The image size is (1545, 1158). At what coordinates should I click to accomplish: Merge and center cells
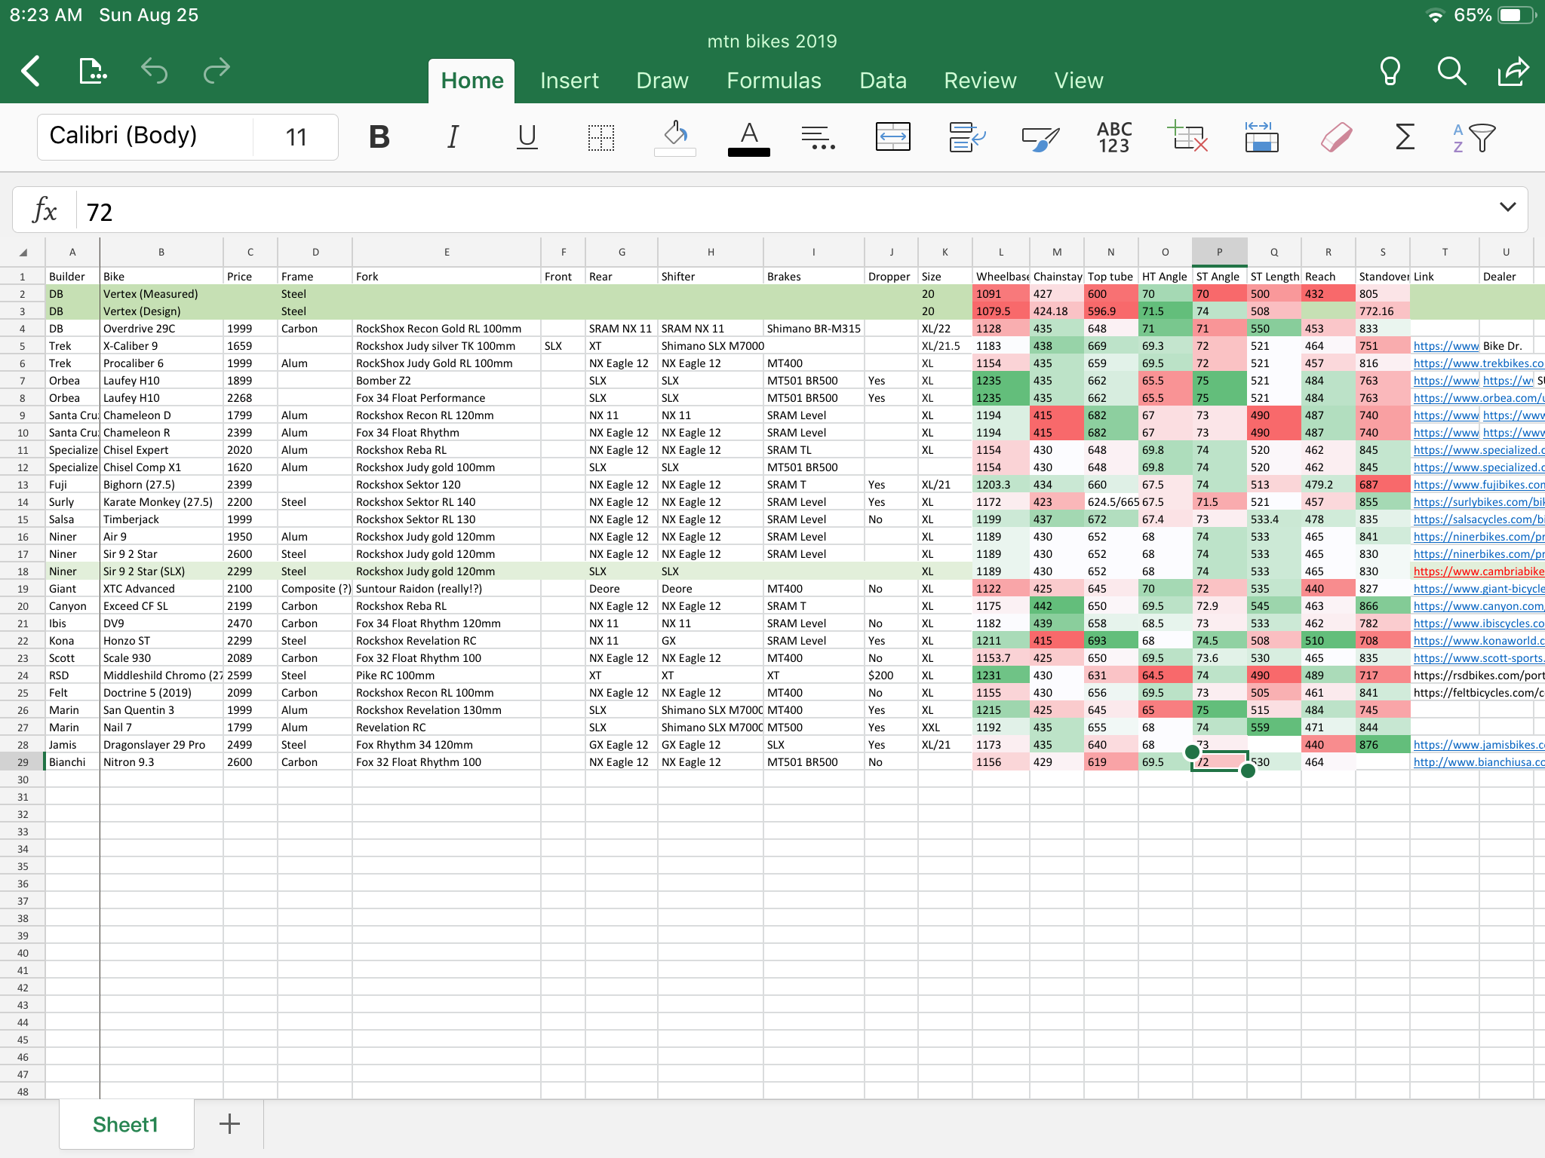[892, 137]
